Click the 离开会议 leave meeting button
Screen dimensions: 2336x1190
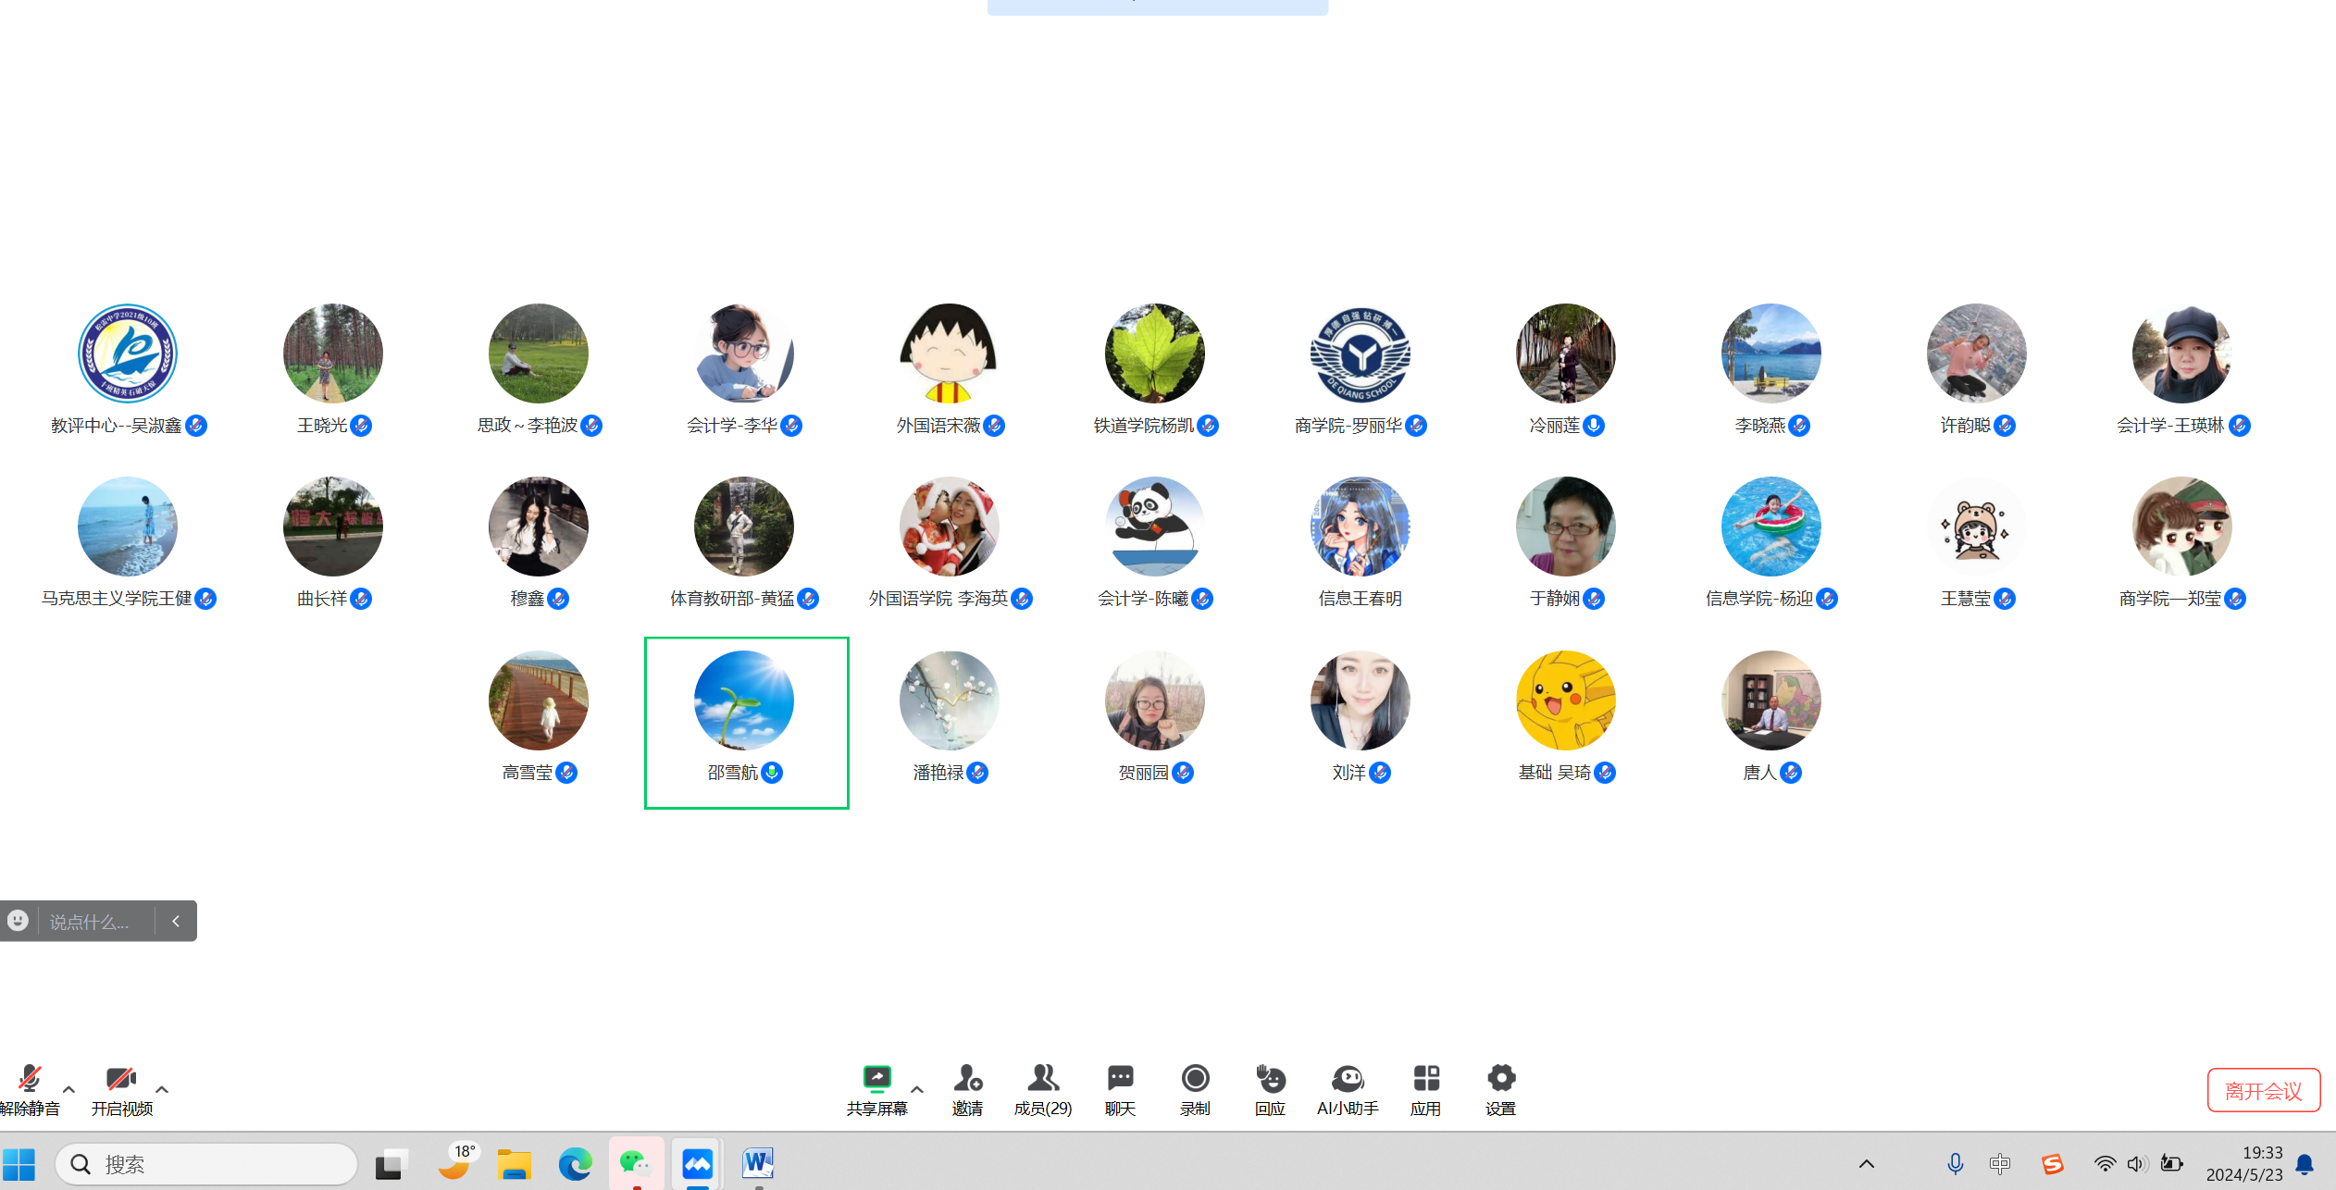click(x=2263, y=1091)
